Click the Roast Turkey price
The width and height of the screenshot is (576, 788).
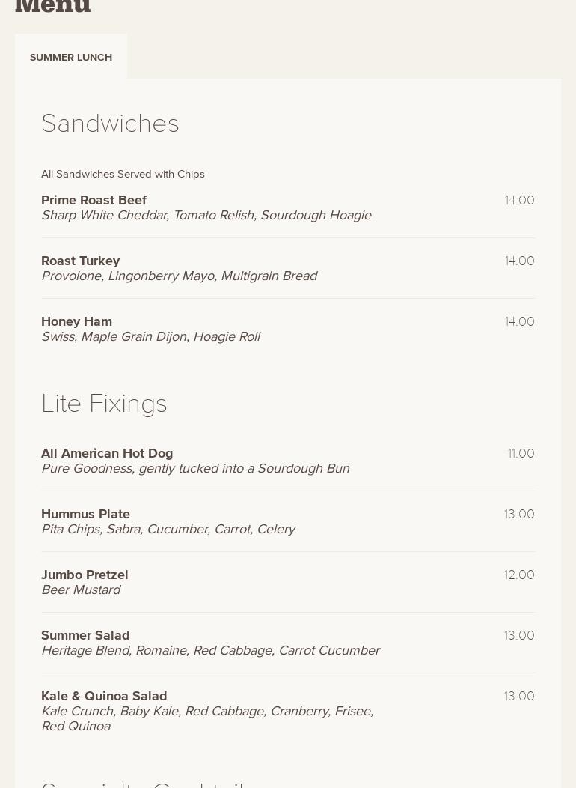tap(519, 261)
